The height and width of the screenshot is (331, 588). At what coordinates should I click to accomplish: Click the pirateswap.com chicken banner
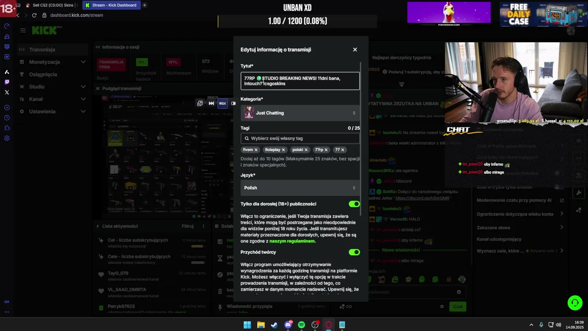449,14
